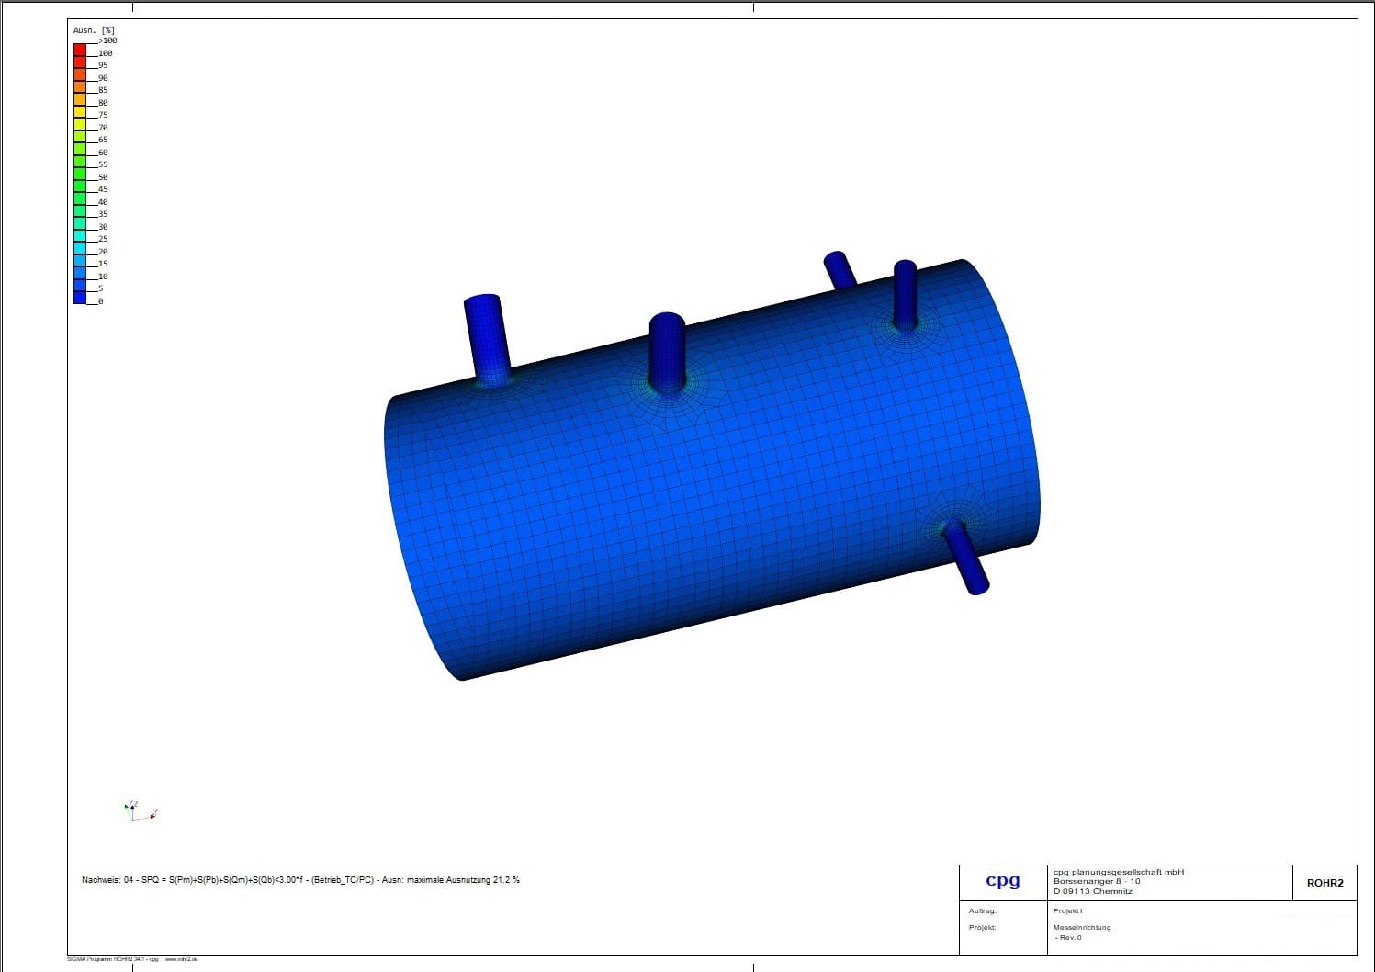This screenshot has width=1375, height=972.
Task: Click the 'Projekt:' field label
Action: (x=982, y=928)
